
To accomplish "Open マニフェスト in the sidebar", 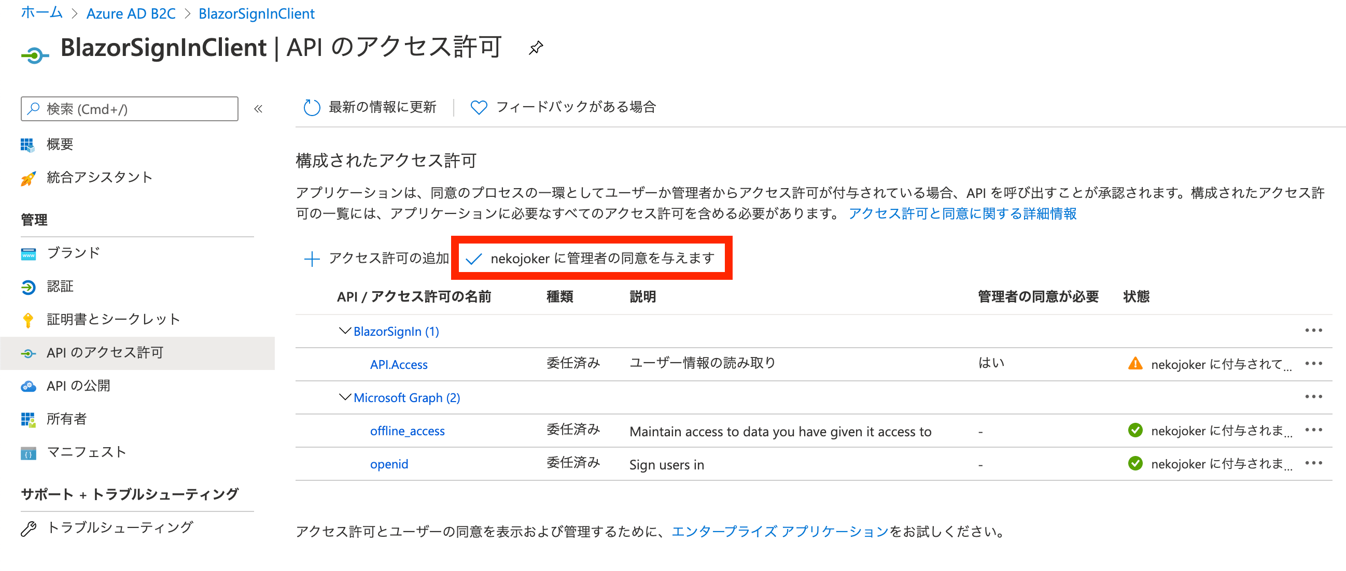I will tap(86, 452).
